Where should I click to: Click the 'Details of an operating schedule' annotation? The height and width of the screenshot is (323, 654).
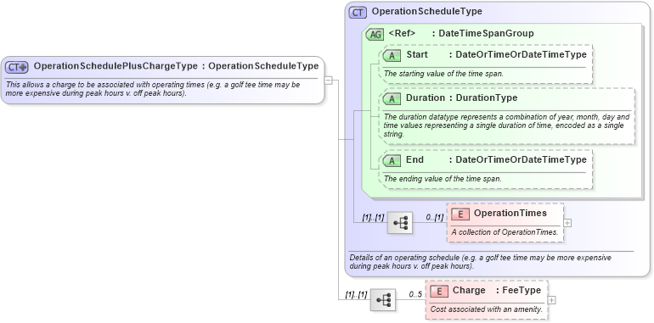(480, 262)
